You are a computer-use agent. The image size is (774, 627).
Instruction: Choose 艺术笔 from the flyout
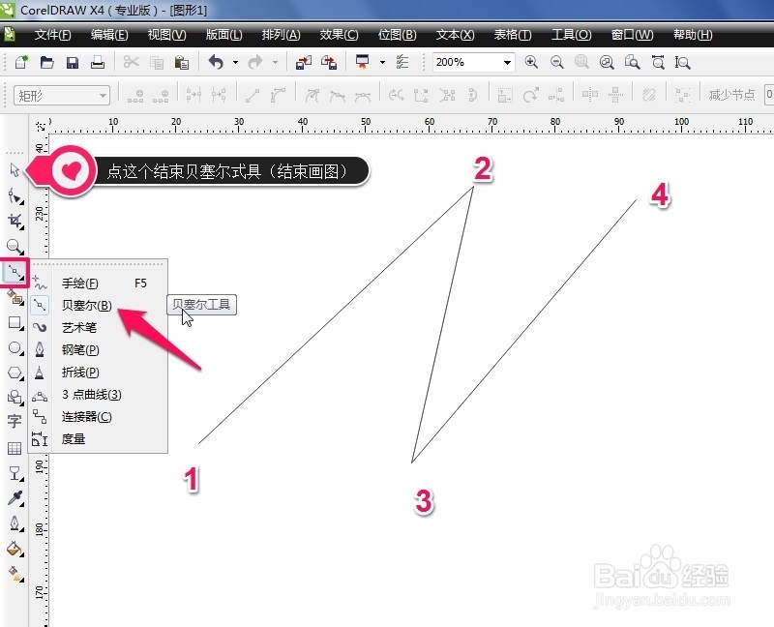click(x=99, y=327)
